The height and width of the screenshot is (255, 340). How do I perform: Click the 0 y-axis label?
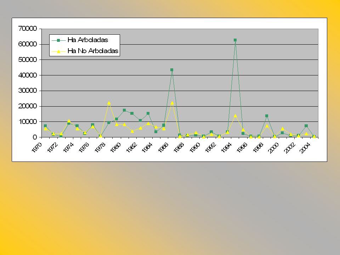(x=35, y=137)
